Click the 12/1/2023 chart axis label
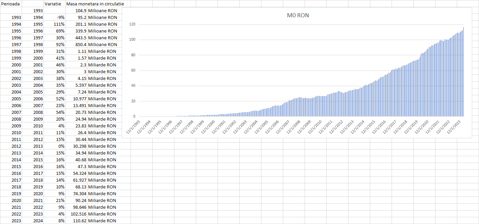Image resolution: width=479 pixels, height=224 pixels. tap(454, 127)
